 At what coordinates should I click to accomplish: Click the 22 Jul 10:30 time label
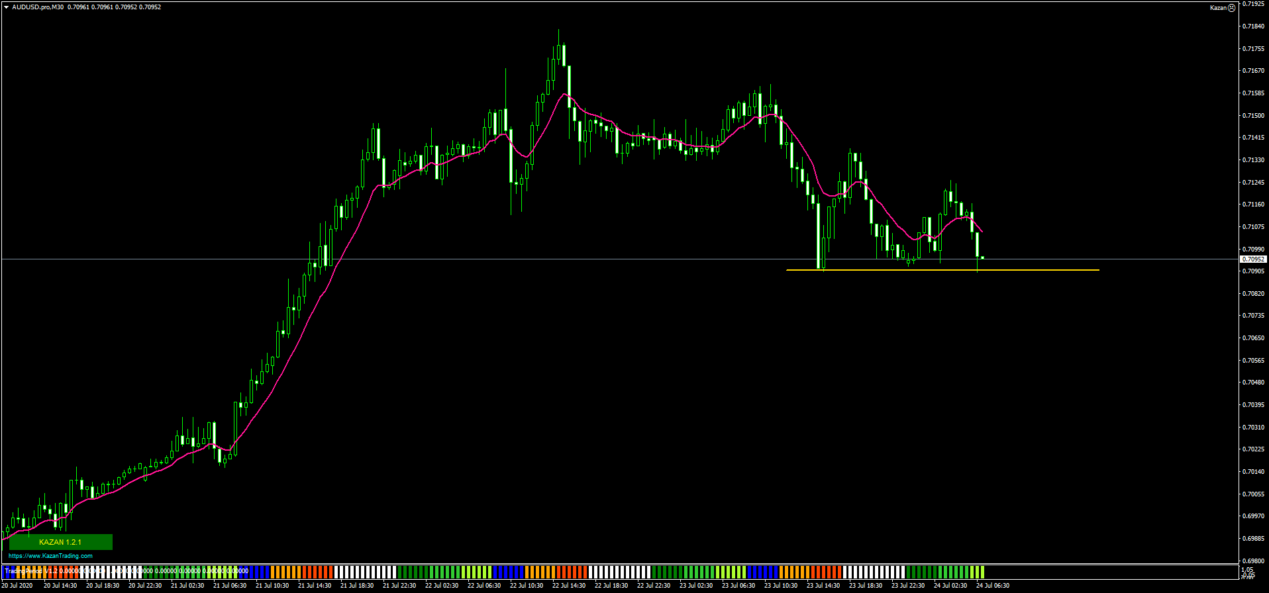tap(527, 586)
